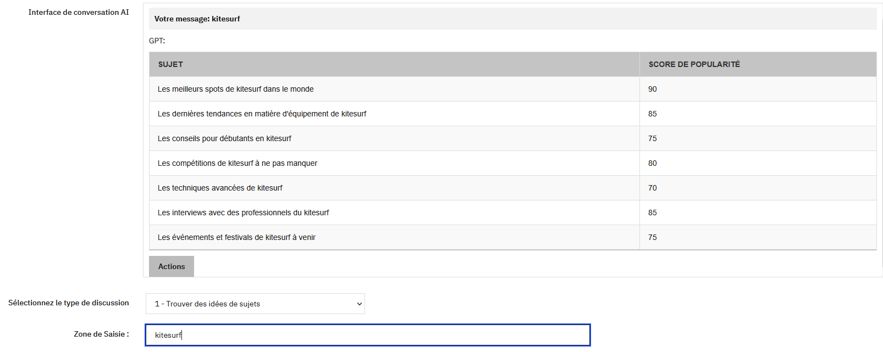Click the popularity score 90 cell
This screenshot has height=352, width=883.
pos(652,89)
